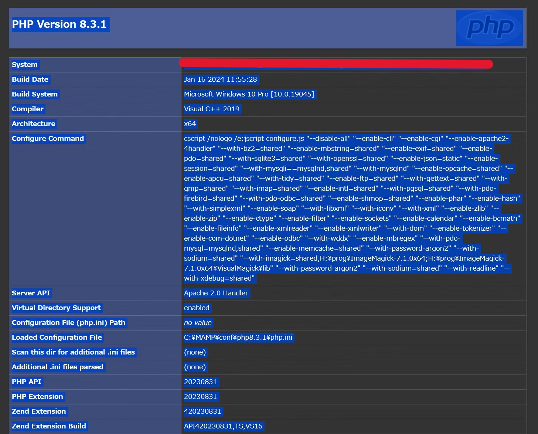The height and width of the screenshot is (434, 538).
Task: Click the Loaded Configuration File path value
Action: (238, 337)
